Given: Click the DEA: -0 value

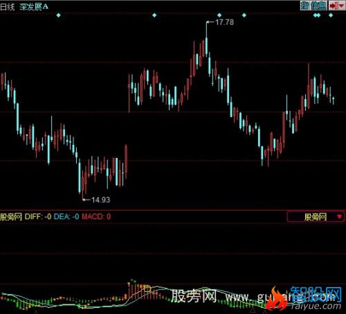Looking at the screenshot, I should [66, 217].
